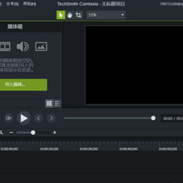Go to next clip with right chevron
183x183 pixels.
pyautogui.click(x=51, y=118)
